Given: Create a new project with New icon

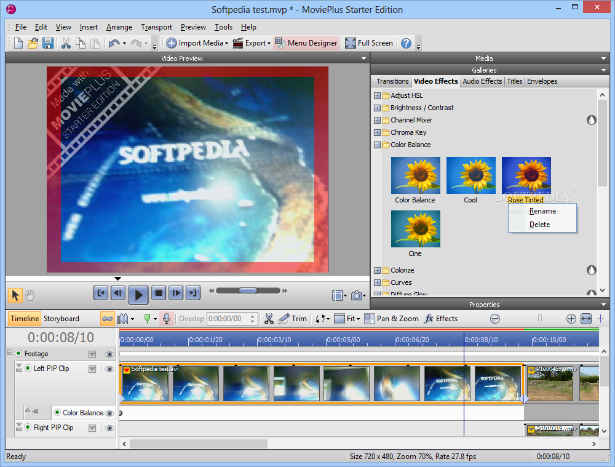Looking at the screenshot, I should 18,43.
